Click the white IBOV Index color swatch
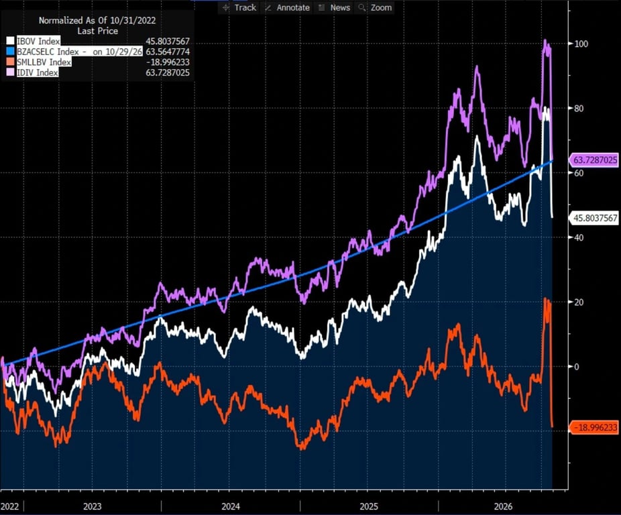The image size is (621, 515). 10,41
